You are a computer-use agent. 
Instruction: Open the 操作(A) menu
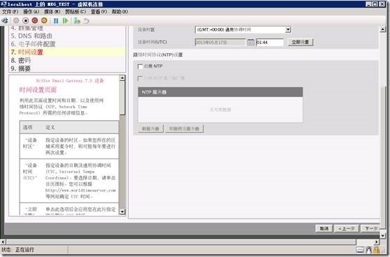tap(31, 11)
